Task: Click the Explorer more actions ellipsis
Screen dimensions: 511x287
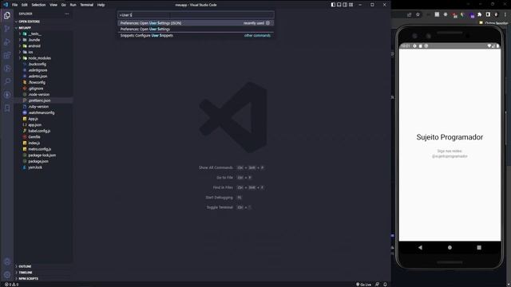Action: click(x=67, y=14)
